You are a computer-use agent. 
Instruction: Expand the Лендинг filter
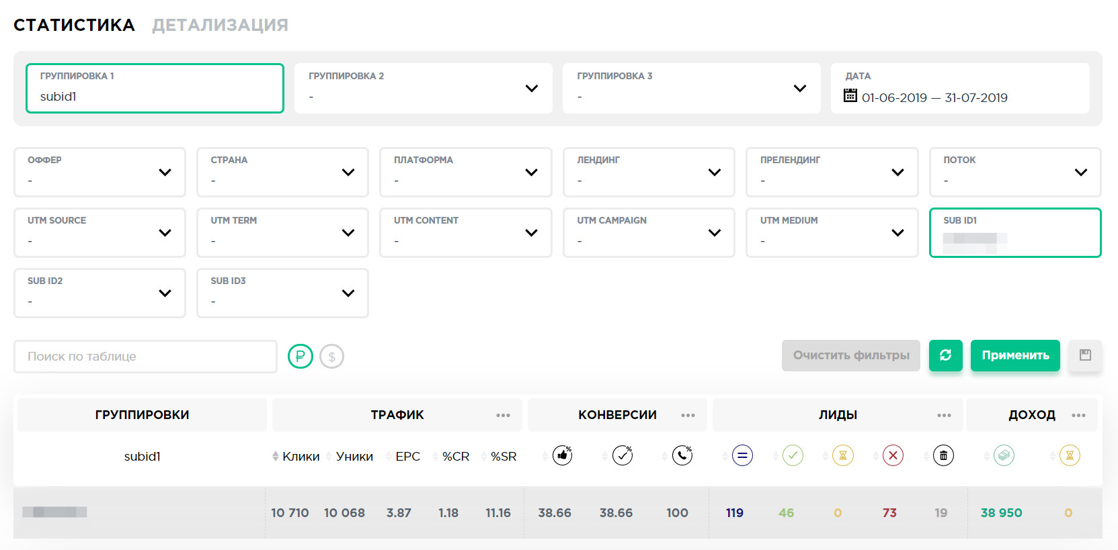649,172
